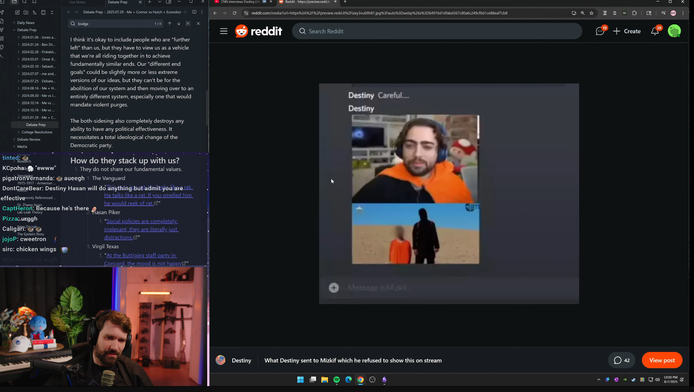Image resolution: width=694 pixels, height=392 pixels.
Task: Click Chrome zoom magnifier icon
Action: pos(582,13)
